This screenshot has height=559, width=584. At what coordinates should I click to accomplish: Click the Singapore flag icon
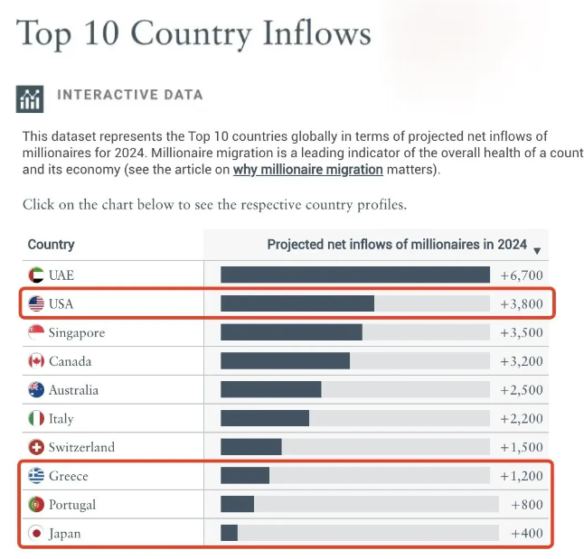coord(36,332)
